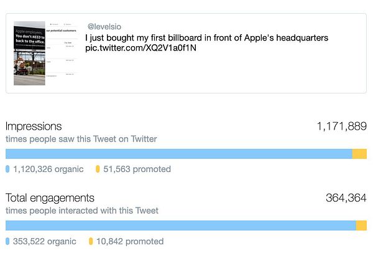Click the blue organic segment of engagements bar
This screenshot has width=373, height=253.
pyautogui.click(x=180, y=226)
